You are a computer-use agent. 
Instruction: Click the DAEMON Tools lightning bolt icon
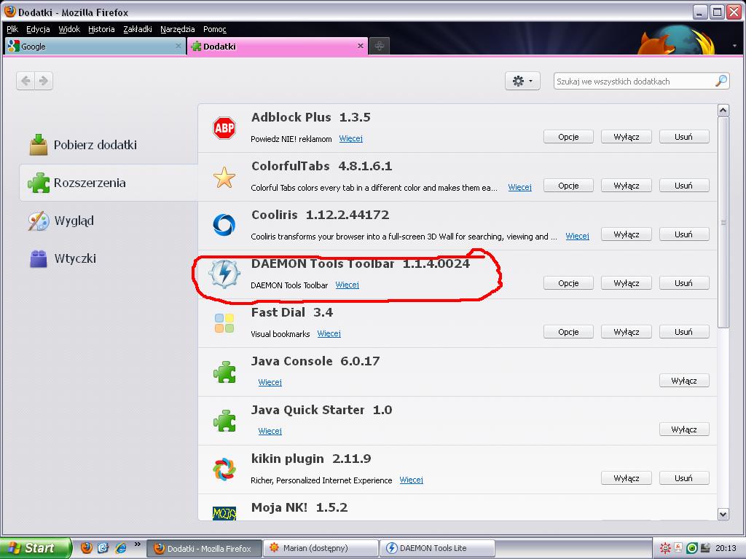pyautogui.click(x=224, y=274)
